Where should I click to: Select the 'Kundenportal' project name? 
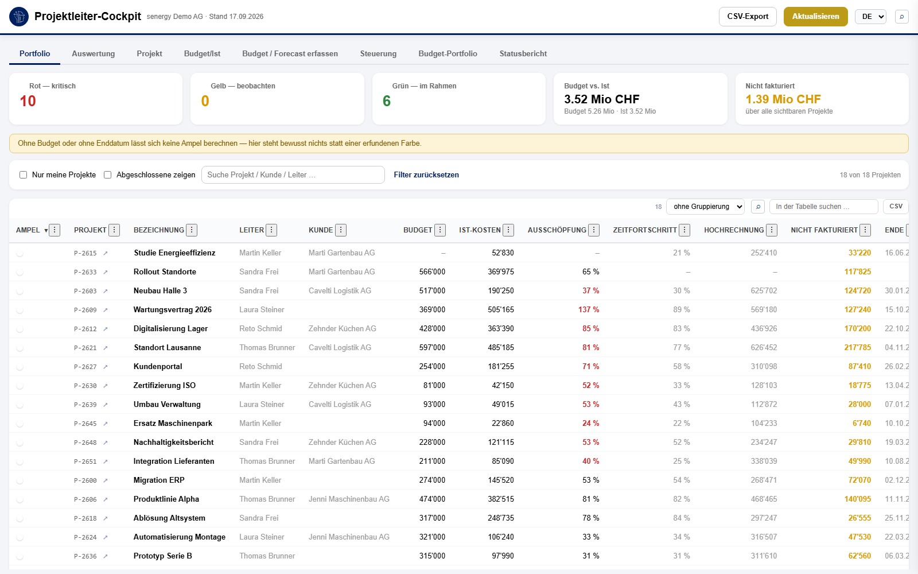tap(158, 367)
